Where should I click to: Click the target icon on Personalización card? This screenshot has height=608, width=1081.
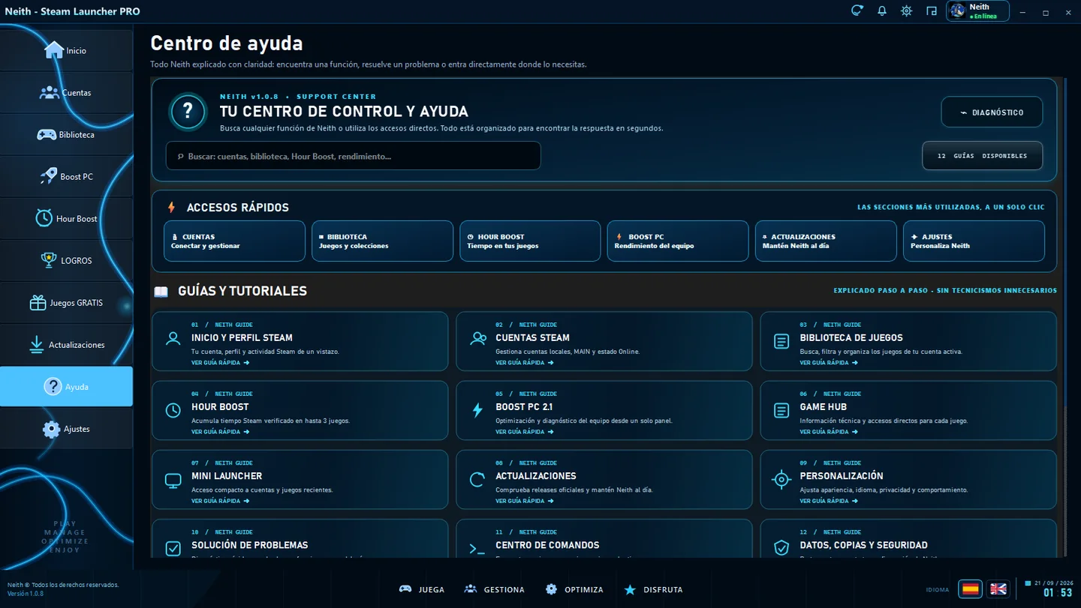(x=781, y=480)
